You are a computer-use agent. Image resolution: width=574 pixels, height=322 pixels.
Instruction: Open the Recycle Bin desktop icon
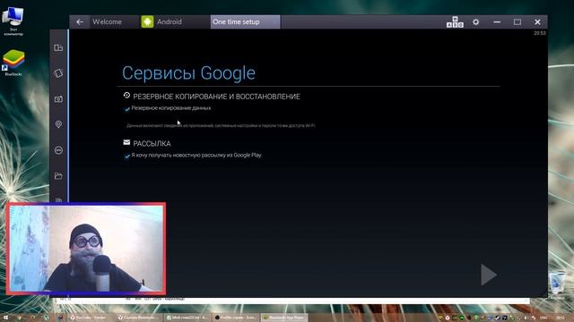tap(557, 285)
